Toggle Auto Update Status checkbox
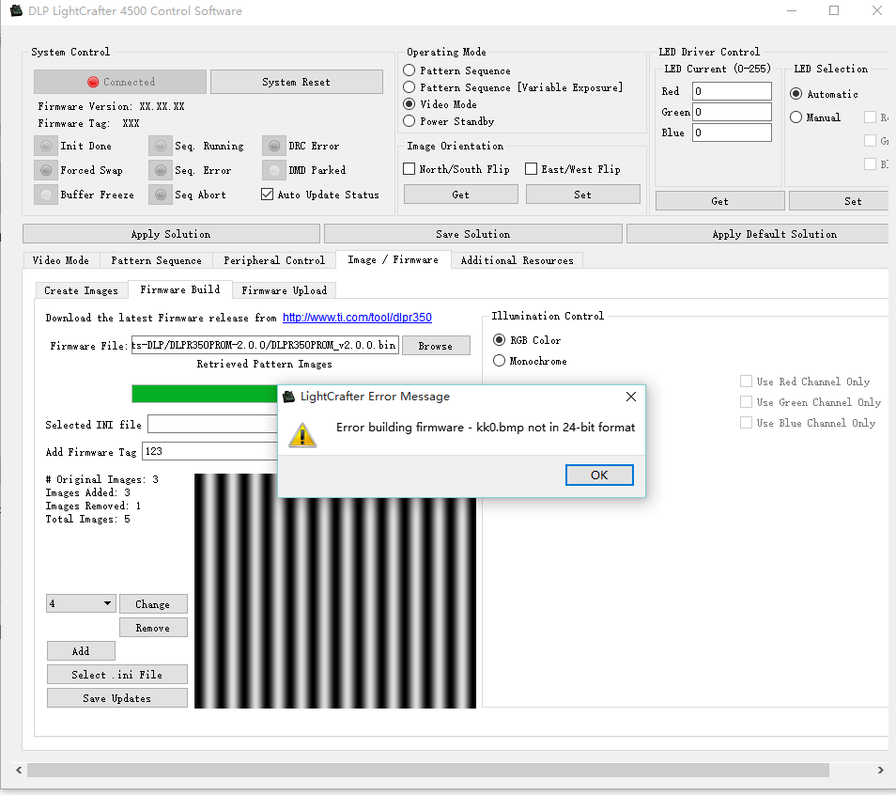 (267, 194)
